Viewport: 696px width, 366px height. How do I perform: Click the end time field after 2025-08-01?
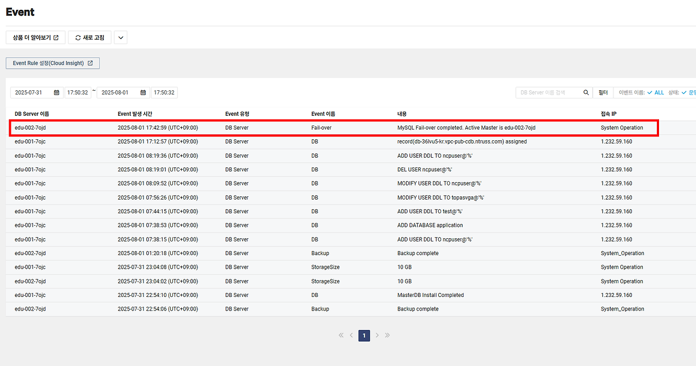click(164, 92)
